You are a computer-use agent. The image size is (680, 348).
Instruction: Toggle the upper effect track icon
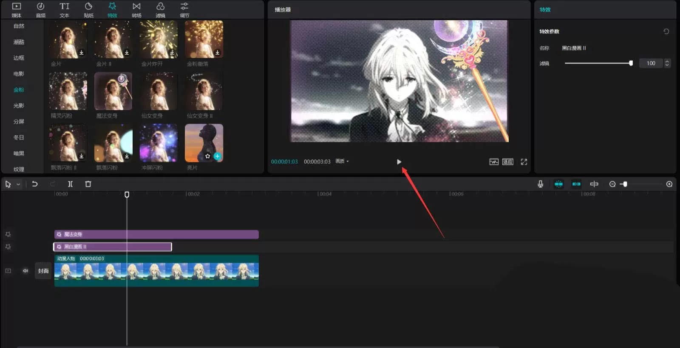pos(8,234)
